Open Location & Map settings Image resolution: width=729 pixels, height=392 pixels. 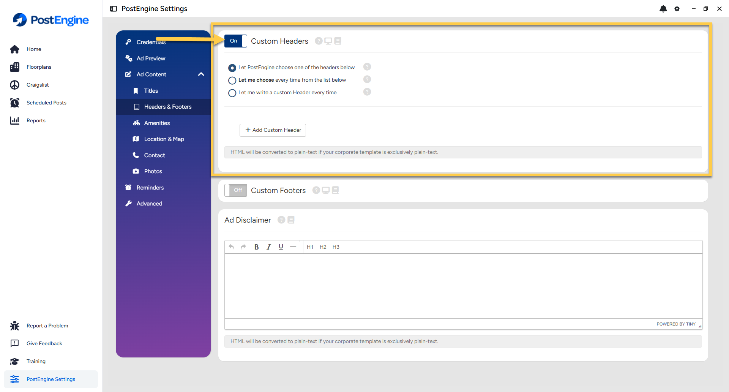[x=163, y=139]
